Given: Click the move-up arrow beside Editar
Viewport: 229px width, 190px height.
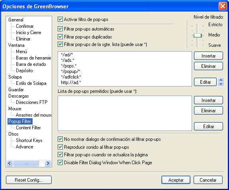Looking at the screenshot, I should [221, 80].
